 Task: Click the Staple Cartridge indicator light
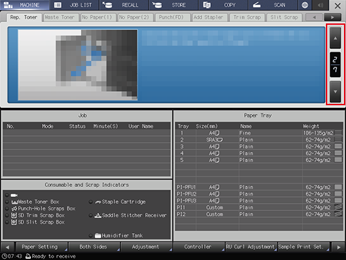[x=90, y=202]
